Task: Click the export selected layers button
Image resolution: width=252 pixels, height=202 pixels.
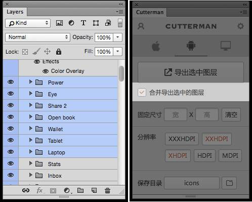Action: 191,72
